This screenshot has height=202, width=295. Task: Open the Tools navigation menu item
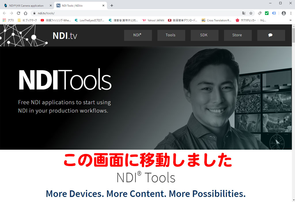(x=171, y=35)
